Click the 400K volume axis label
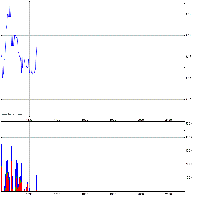The image size is (197, 197). point(189,137)
